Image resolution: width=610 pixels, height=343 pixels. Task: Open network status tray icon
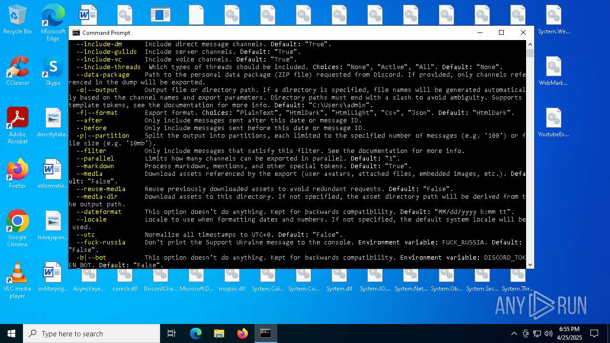click(537, 333)
